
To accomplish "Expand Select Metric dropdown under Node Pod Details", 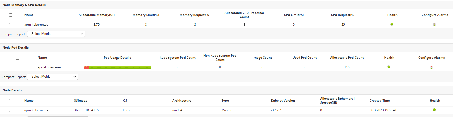I will coord(52,77).
